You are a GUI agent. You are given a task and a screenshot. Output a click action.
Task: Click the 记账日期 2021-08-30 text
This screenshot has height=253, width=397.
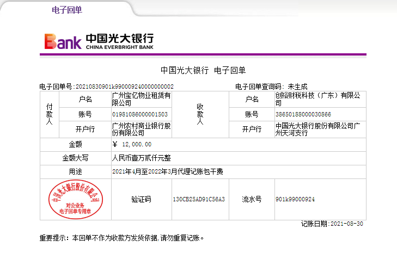point(332,224)
